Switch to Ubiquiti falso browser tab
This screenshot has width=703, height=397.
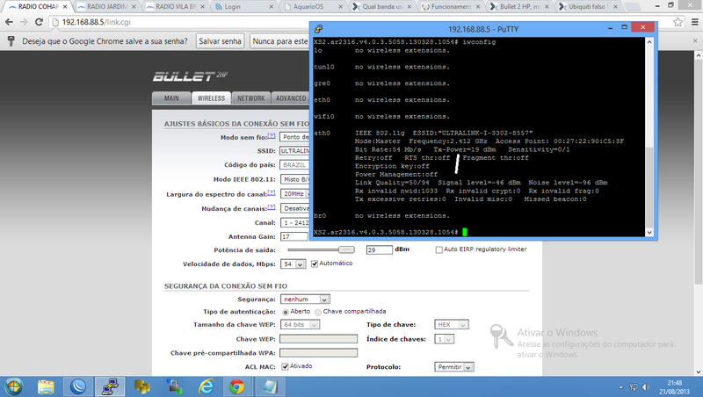588,7
